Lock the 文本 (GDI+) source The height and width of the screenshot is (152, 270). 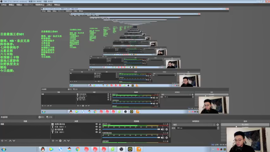click(x=100, y=132)
